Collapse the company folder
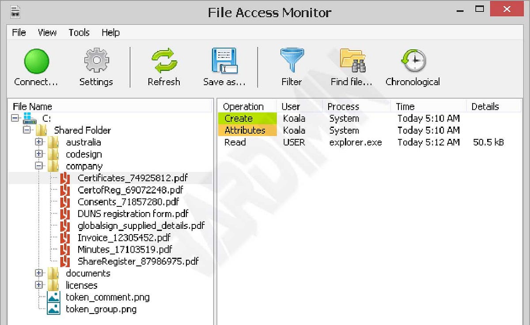Viewport: 530px width, 325px height. (39, 166)
